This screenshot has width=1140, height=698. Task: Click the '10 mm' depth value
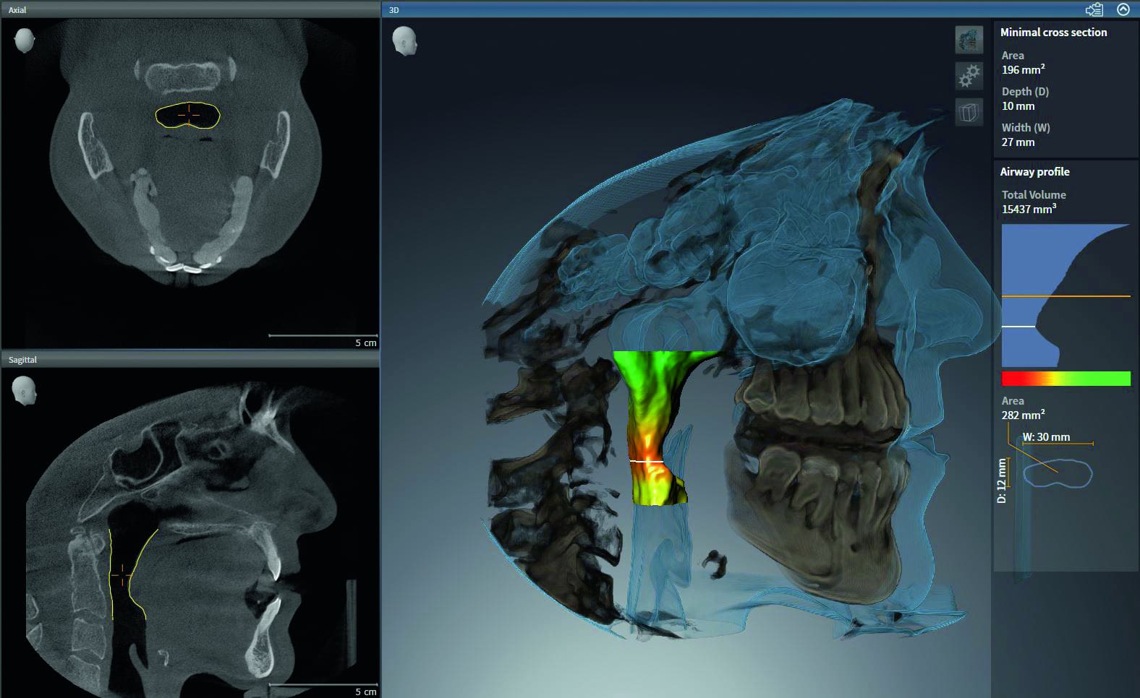pos(1018,106)
